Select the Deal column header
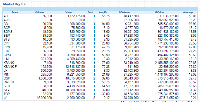The height and width of the screenshot is (102, 201). 90,13
